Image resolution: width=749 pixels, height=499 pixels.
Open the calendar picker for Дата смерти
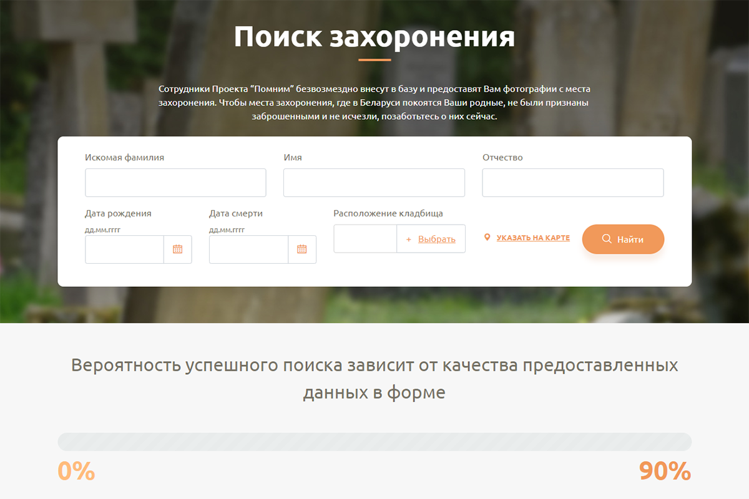coord(302,249)
